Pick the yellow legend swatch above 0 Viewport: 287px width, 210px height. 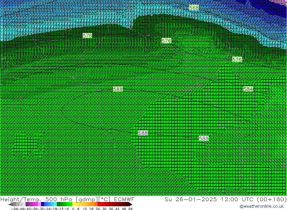pyautogui.click(x=74, y=205)
